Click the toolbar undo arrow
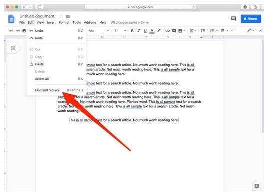 (x=11, y=31)
